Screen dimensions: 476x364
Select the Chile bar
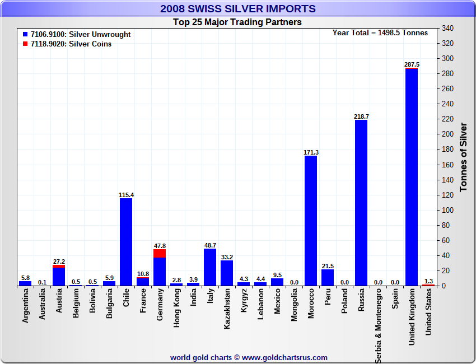tap(126, 242)
